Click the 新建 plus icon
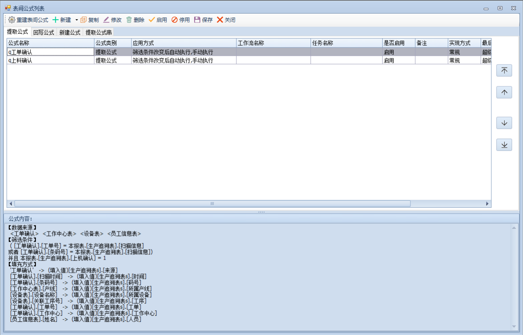Screen dimensions: 523x335 coord(56,20)
